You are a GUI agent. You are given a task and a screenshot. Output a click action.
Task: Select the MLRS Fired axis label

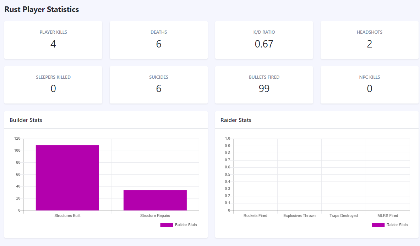coord(387,216)
